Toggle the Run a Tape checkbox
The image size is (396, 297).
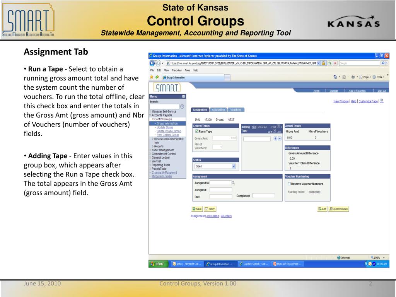[x=197, y=131]
